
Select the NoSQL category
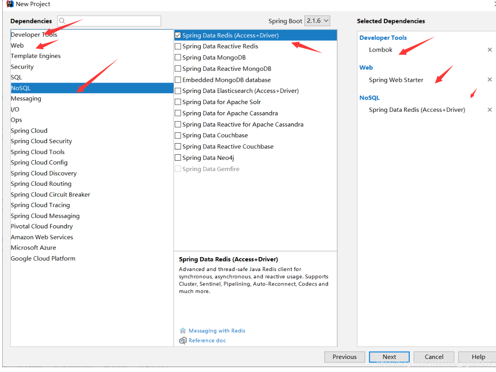[92, 88]
